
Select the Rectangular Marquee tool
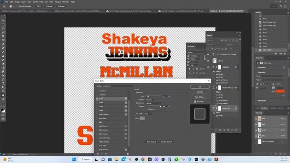(3, 24)
